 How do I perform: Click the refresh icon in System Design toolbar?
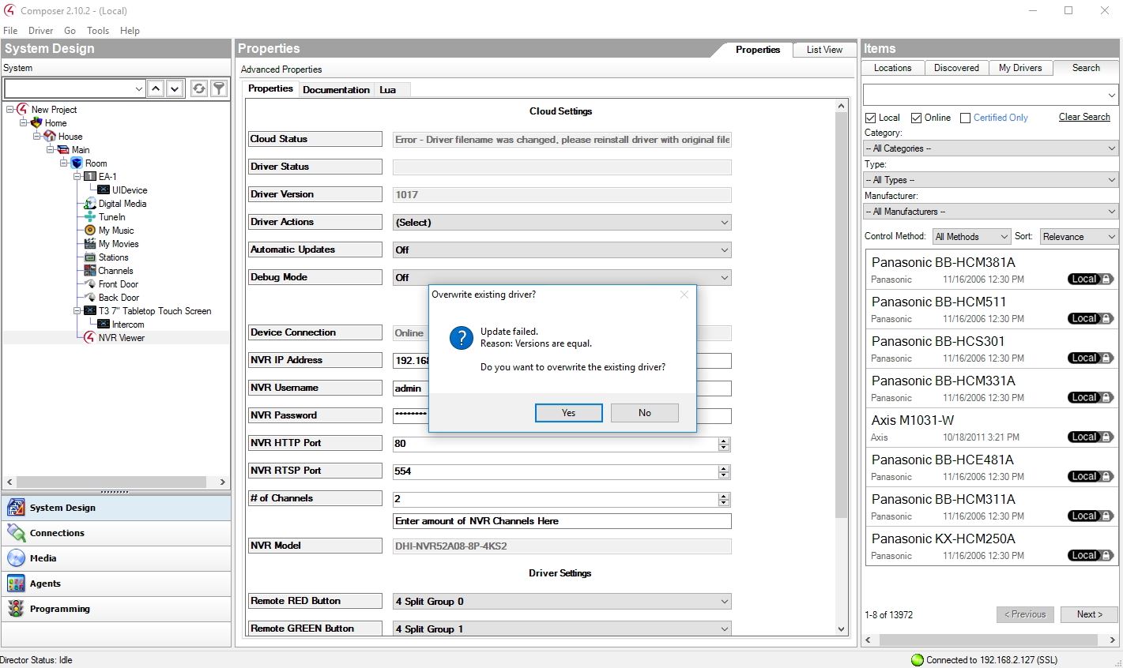click(x=199, y=88)
